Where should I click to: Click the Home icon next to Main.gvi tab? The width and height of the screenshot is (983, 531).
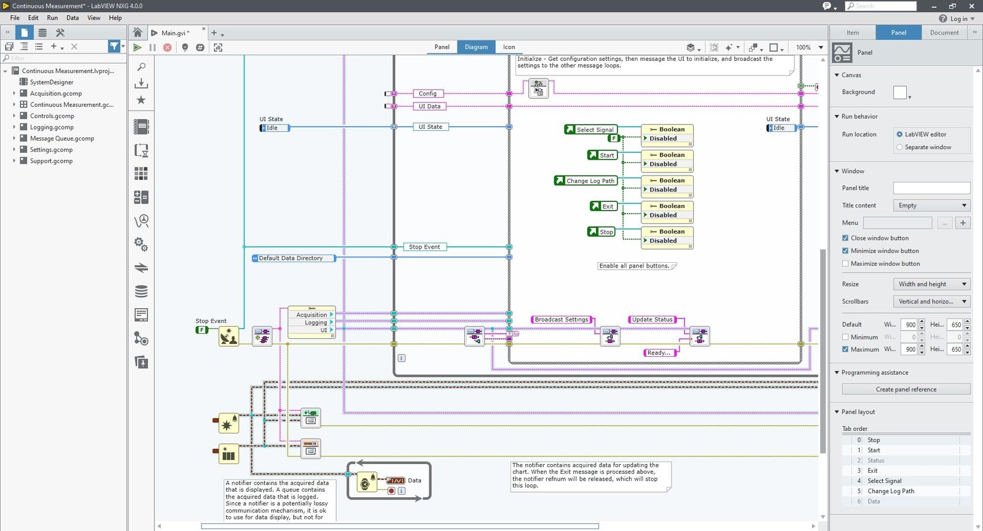(138, 33)
